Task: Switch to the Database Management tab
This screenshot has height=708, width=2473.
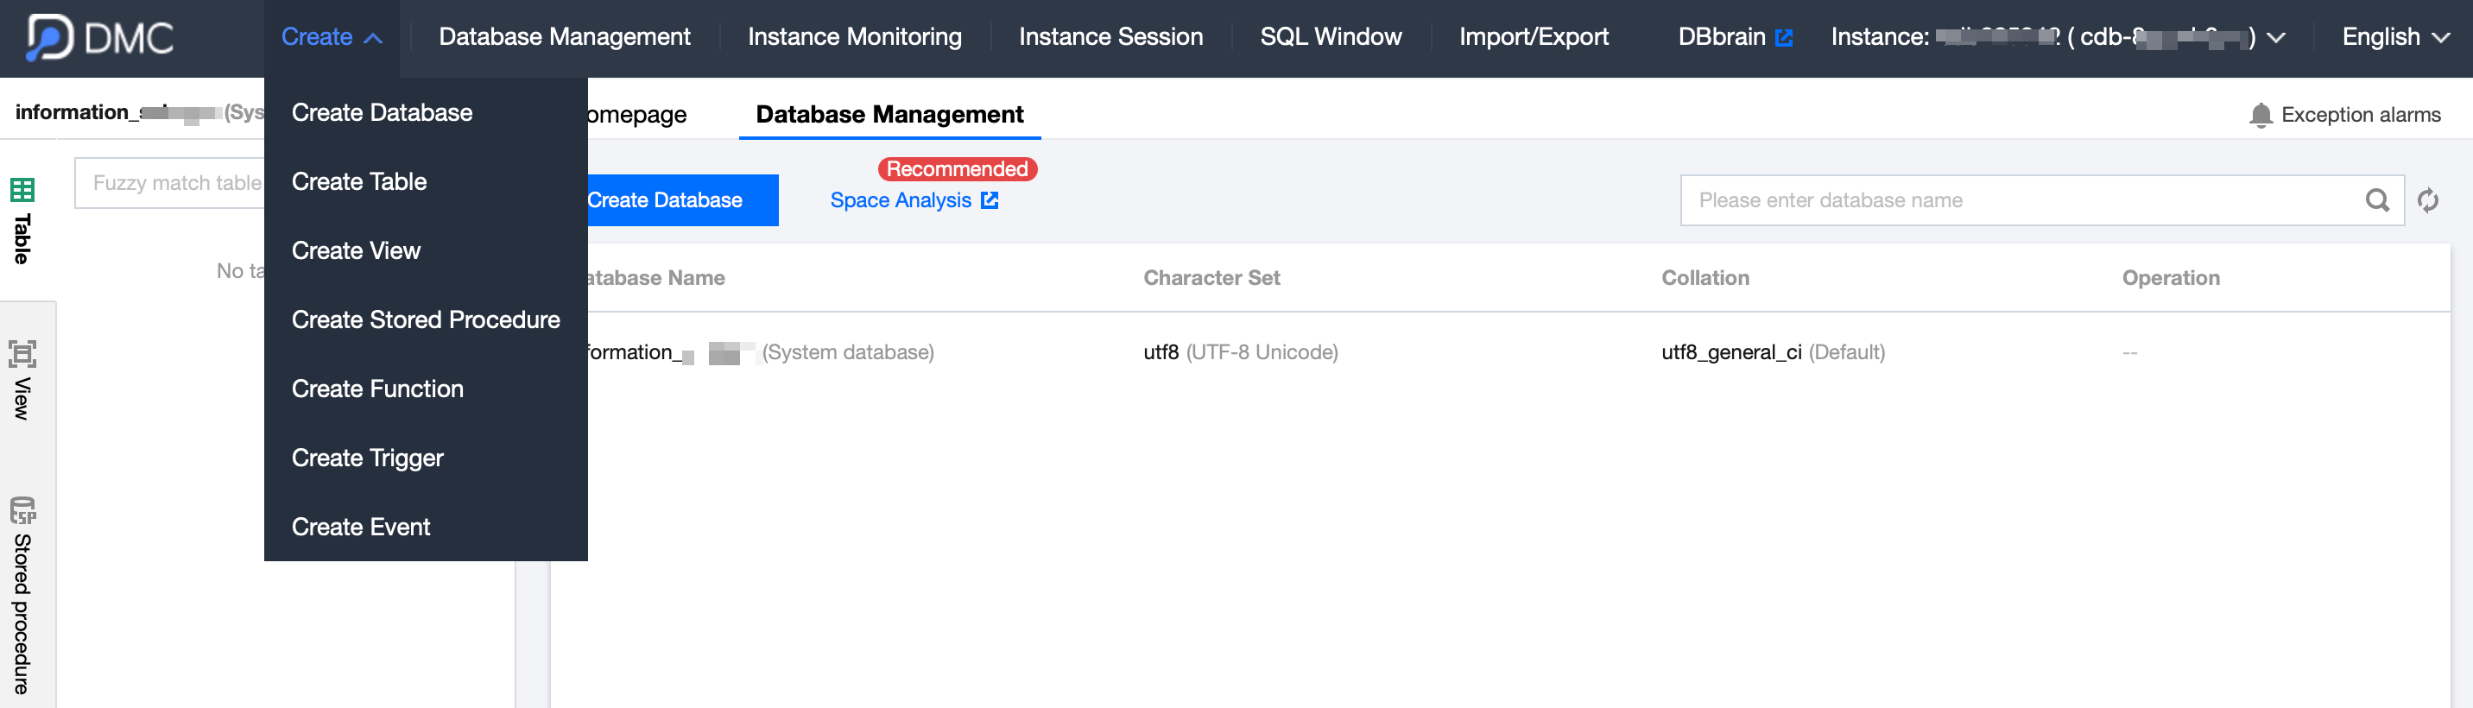Action: click(x=889, y=114)
